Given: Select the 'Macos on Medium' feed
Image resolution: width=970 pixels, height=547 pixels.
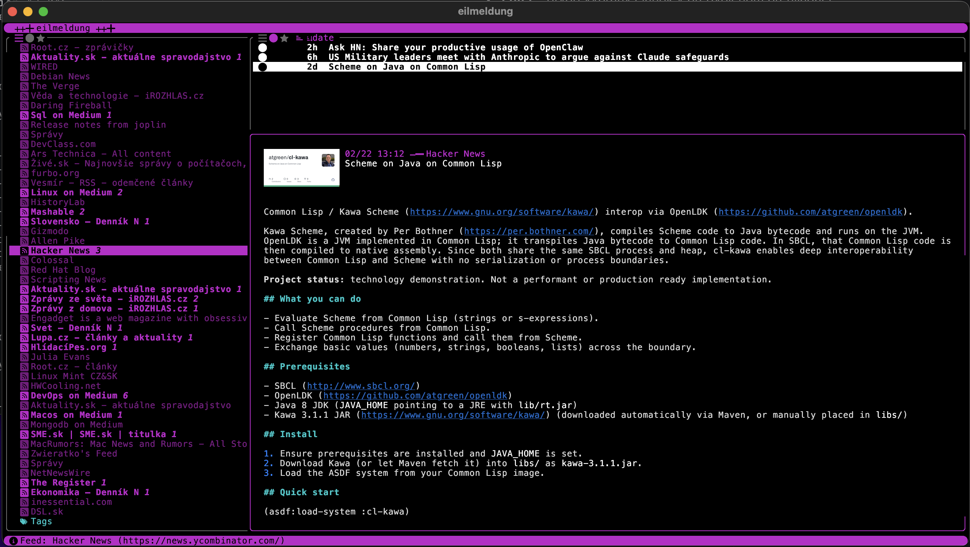Looking at the screenshot, I should pyautogui.click(x=77, y=415).
